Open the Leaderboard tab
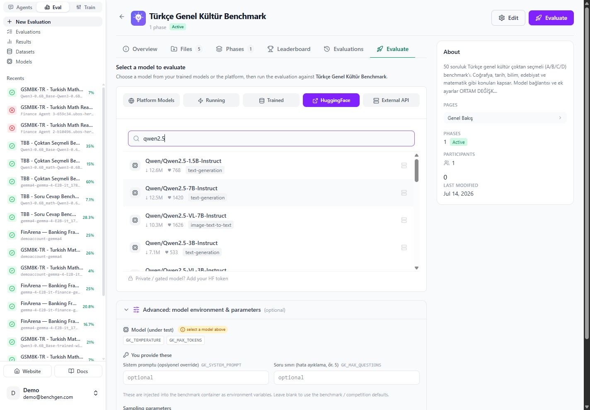 (x=289, y=49)
